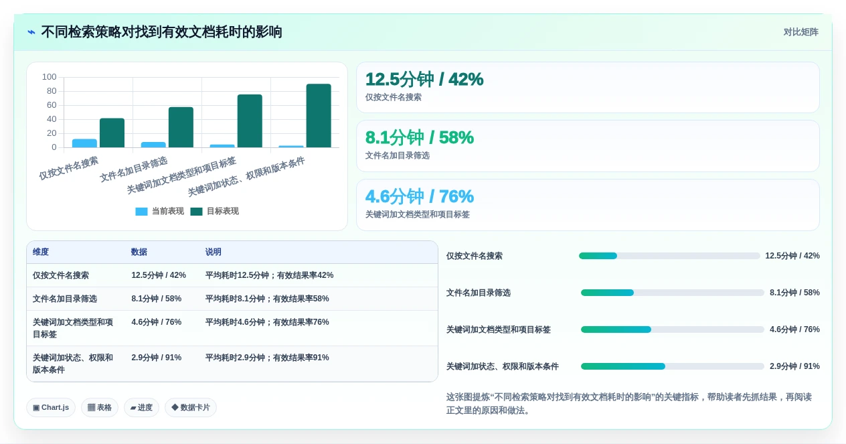Viewport: 846px width, 444px height.
Task: Click the lightning icon beside the title
Action: coord(31,32)
